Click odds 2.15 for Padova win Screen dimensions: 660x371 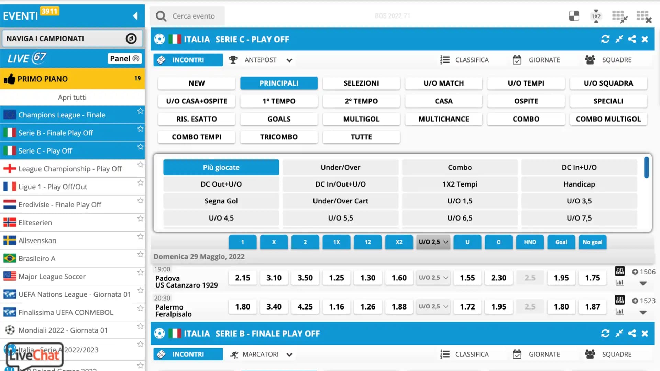coord(242,278)
